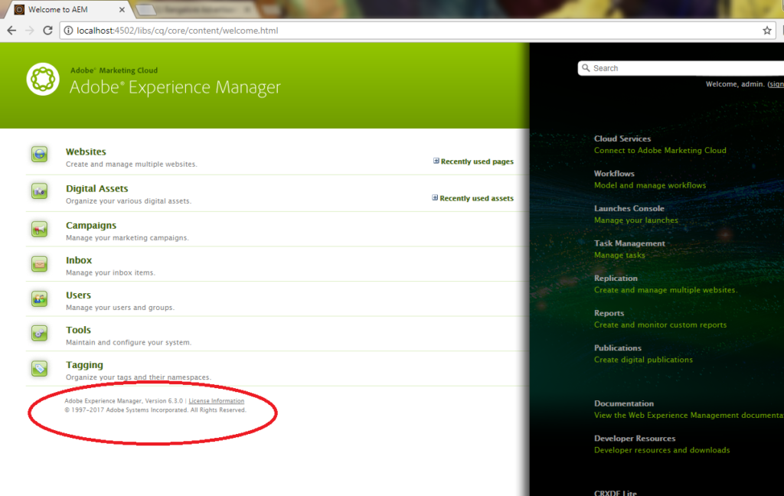
Task: Open Developer Resources
Action: 635,439
